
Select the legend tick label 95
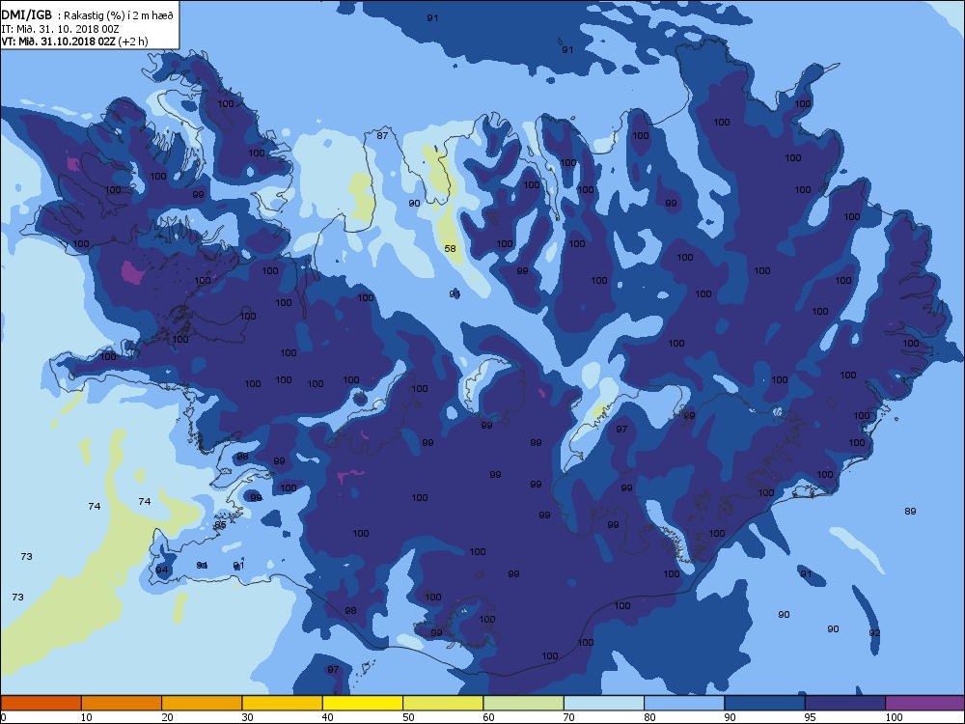click(812, 717)
